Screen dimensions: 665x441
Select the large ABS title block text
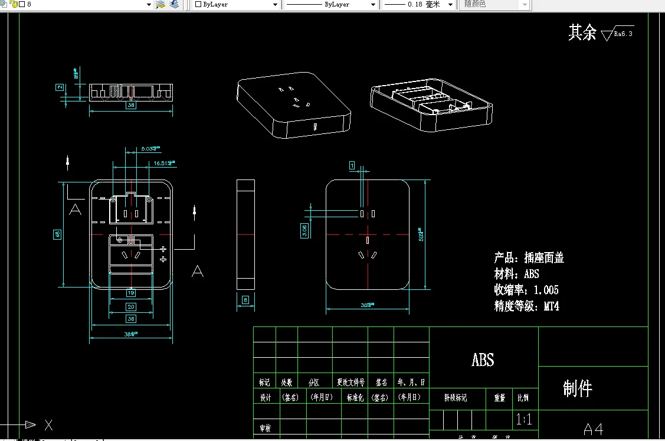[x=483, y=360]
